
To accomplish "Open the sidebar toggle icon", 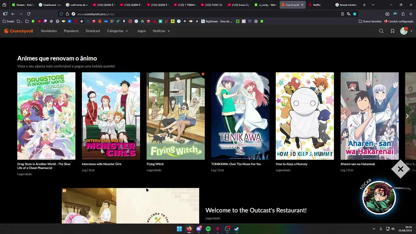I will [5, 14].
